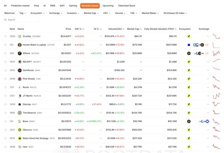224x153 pixels.
Task: Sort by Market Cap column
Action: pyautogui.click(x=134, y=29)
